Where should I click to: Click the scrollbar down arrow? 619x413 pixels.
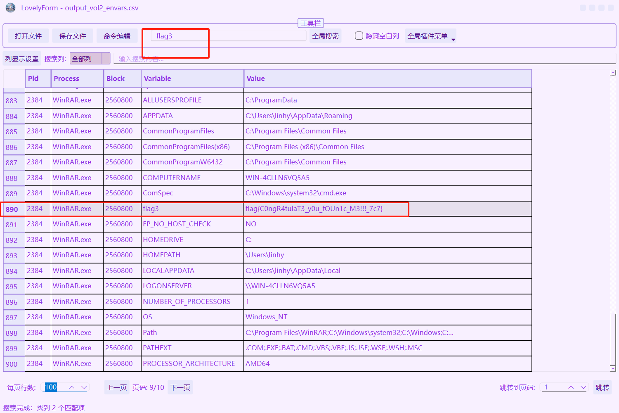tap(613, 368)
